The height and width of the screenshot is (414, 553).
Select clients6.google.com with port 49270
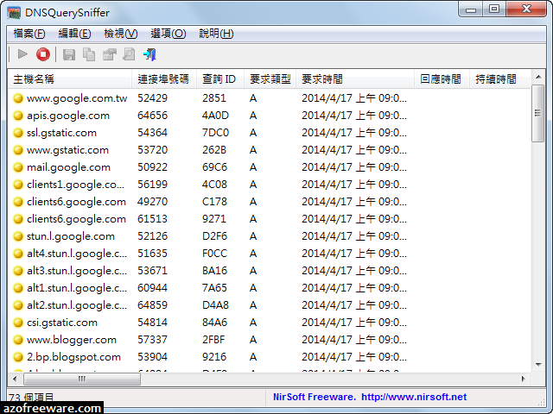coord(269,202)
